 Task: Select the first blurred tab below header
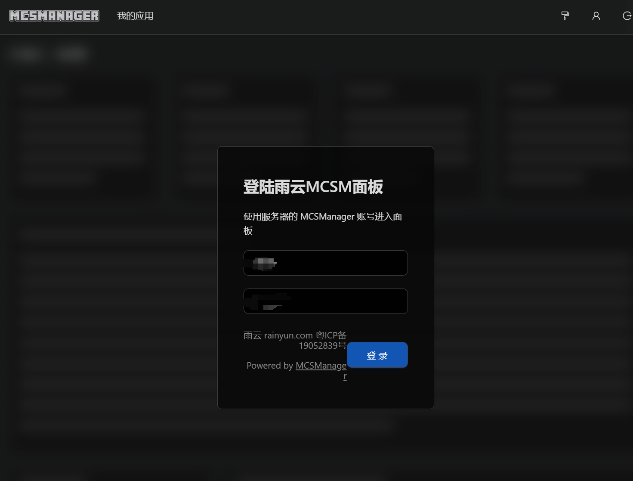(26, 54)
